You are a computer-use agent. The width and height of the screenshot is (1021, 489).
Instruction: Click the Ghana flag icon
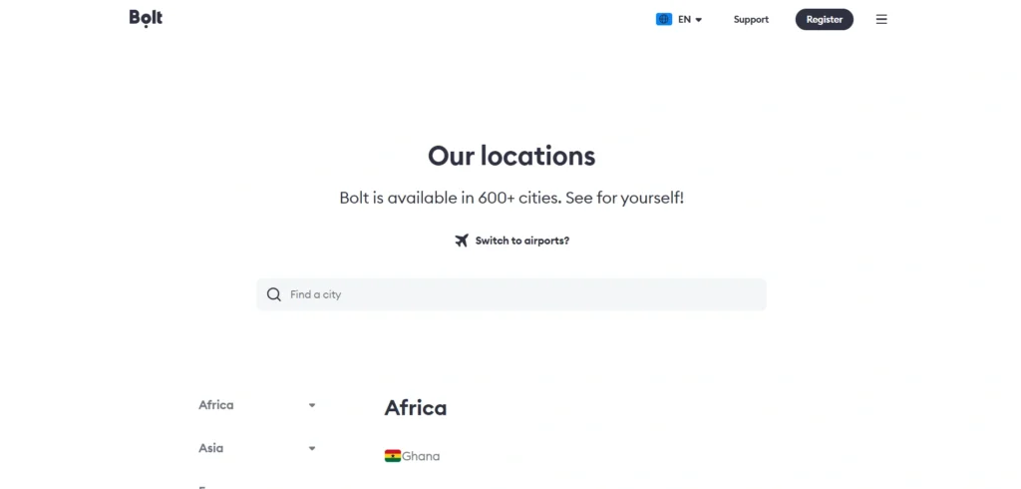(x=393, y=456)
